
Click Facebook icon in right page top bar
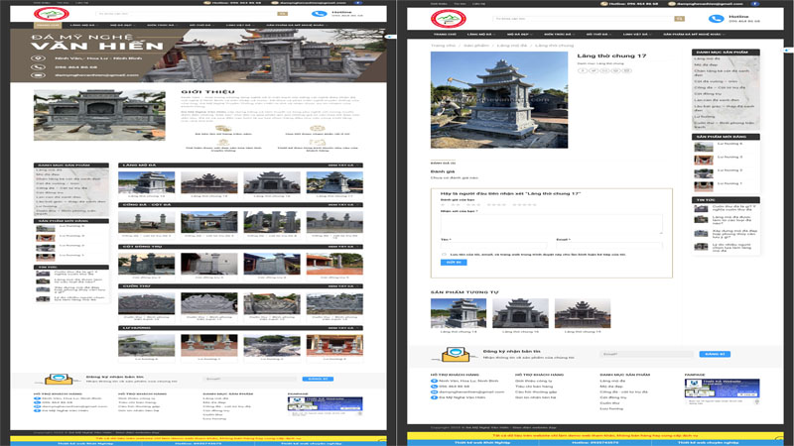(x=754, y=4)
